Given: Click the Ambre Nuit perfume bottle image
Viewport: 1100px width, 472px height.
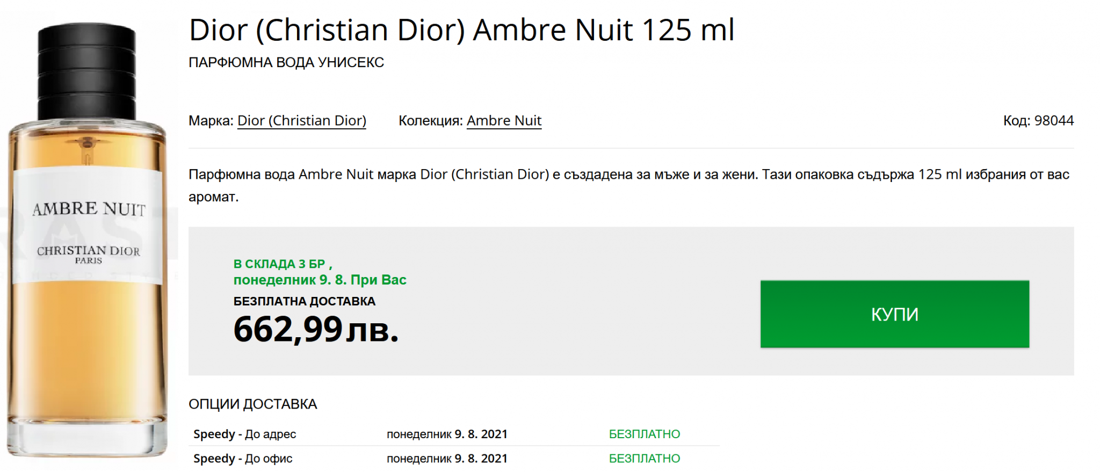Looking at the screenshot, I should tap(87, 240).
